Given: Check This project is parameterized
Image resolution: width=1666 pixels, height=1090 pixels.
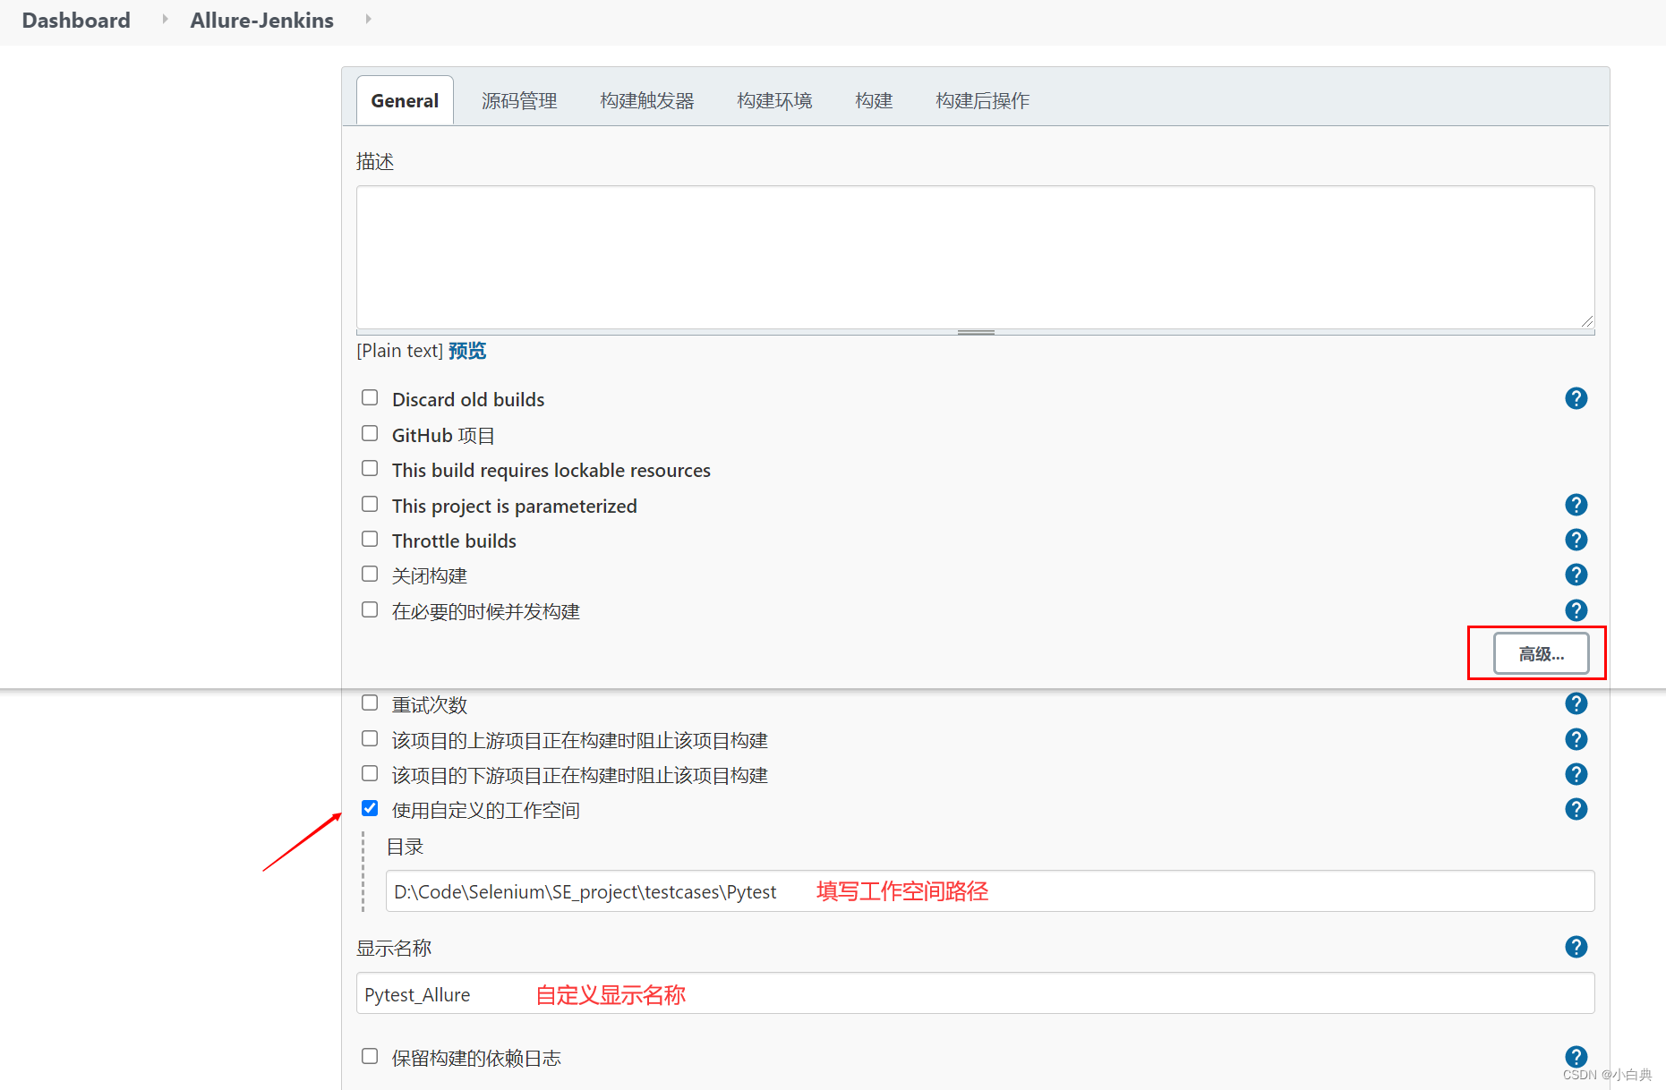Looking at the screenshot, I should click(370, 504).
